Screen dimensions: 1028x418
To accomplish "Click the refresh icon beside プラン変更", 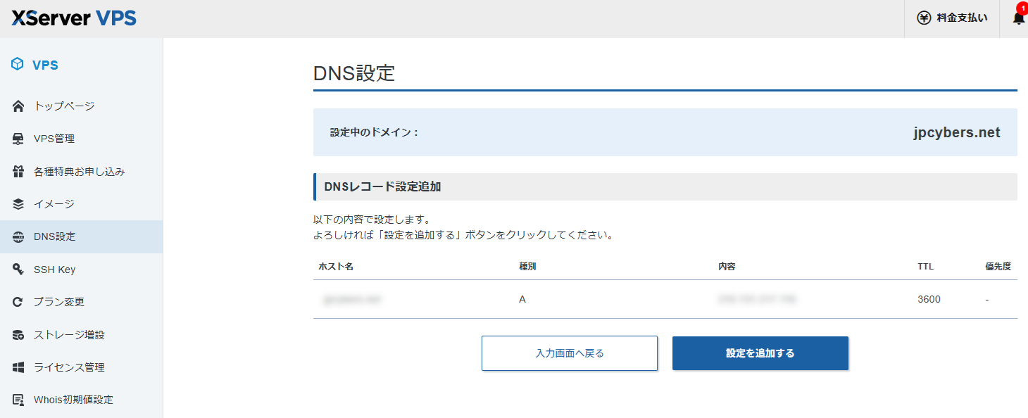I will click(19, 302).
